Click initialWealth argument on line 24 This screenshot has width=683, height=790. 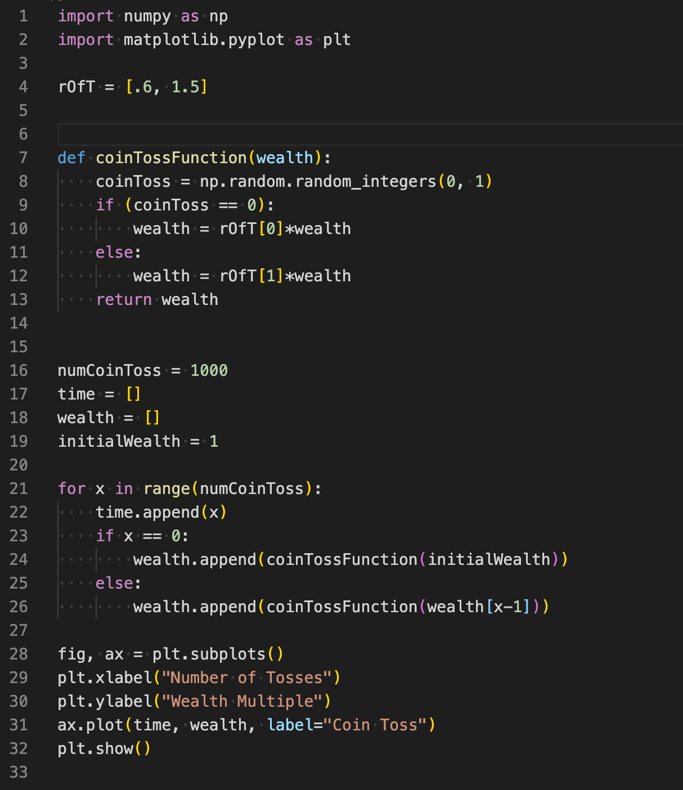click(x=489, y=560)
